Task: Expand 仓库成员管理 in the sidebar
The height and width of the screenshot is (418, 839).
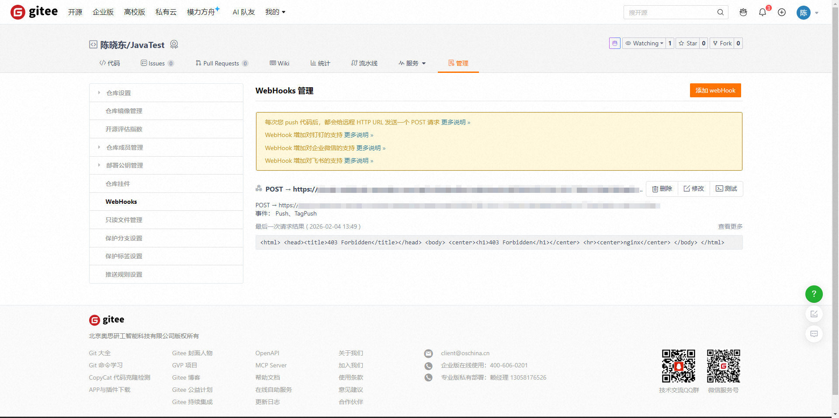Action: pyautogui.click(x=125, y=147)
